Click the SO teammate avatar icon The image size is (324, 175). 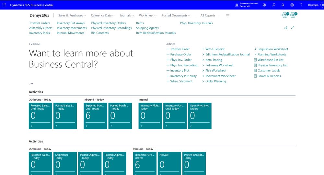294,15
